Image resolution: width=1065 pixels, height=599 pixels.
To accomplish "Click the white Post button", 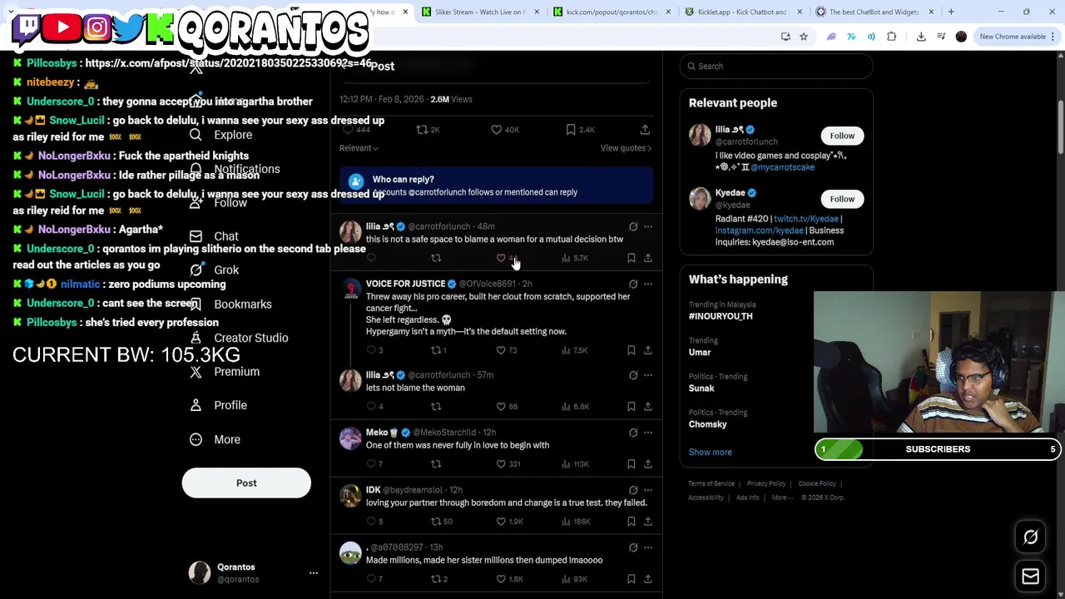I will (246, 483).
